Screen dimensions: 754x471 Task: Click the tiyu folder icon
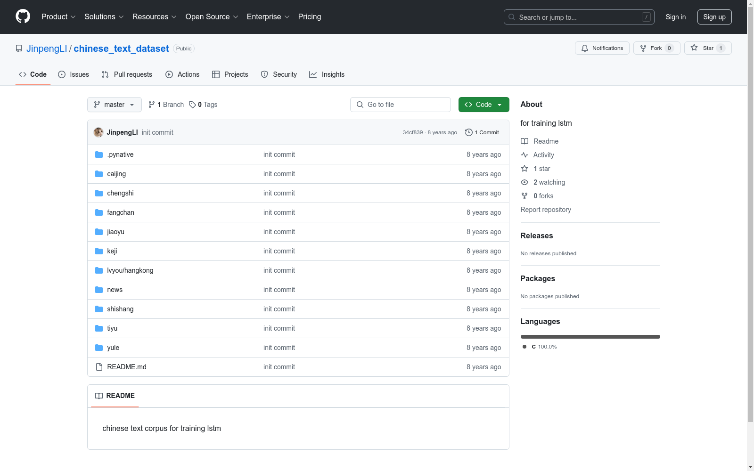99,328
